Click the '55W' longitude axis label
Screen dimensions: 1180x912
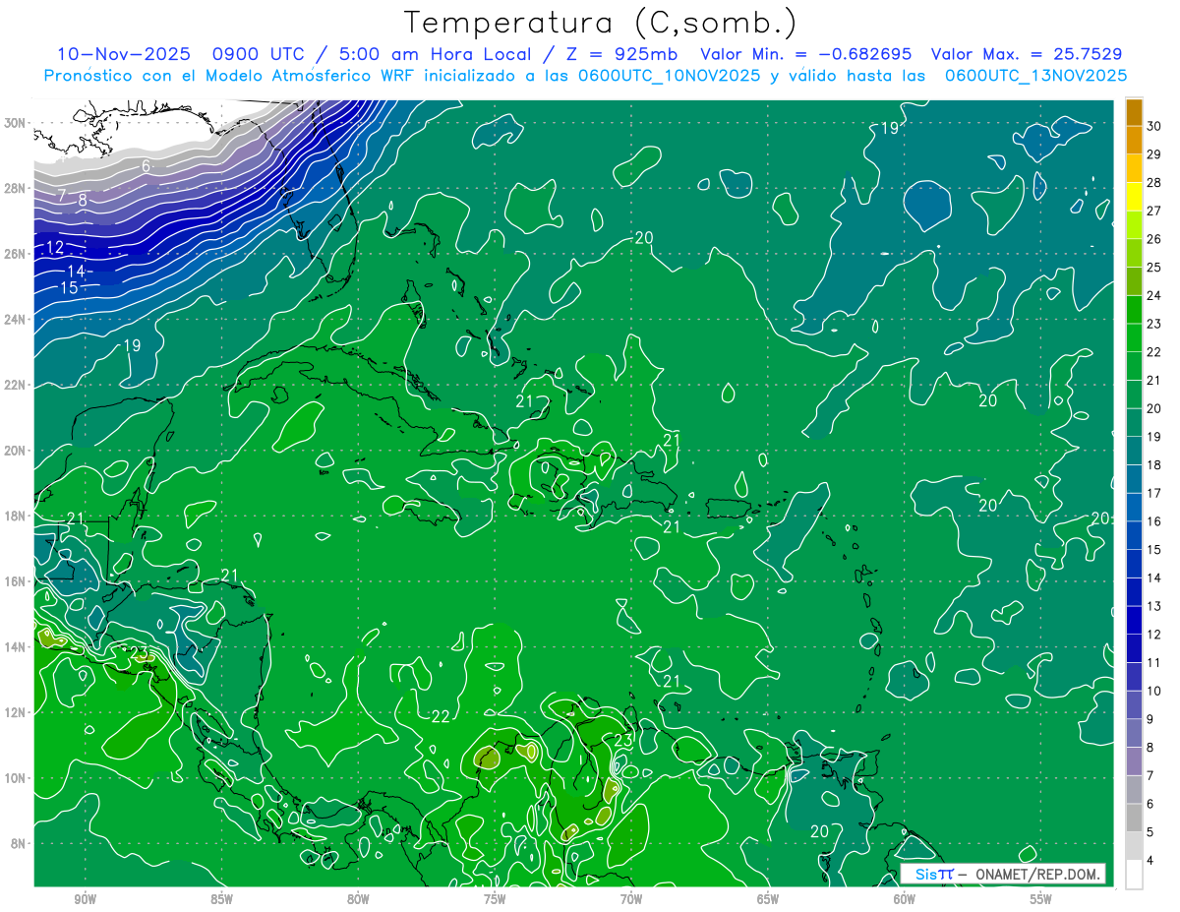point(1041,900)
